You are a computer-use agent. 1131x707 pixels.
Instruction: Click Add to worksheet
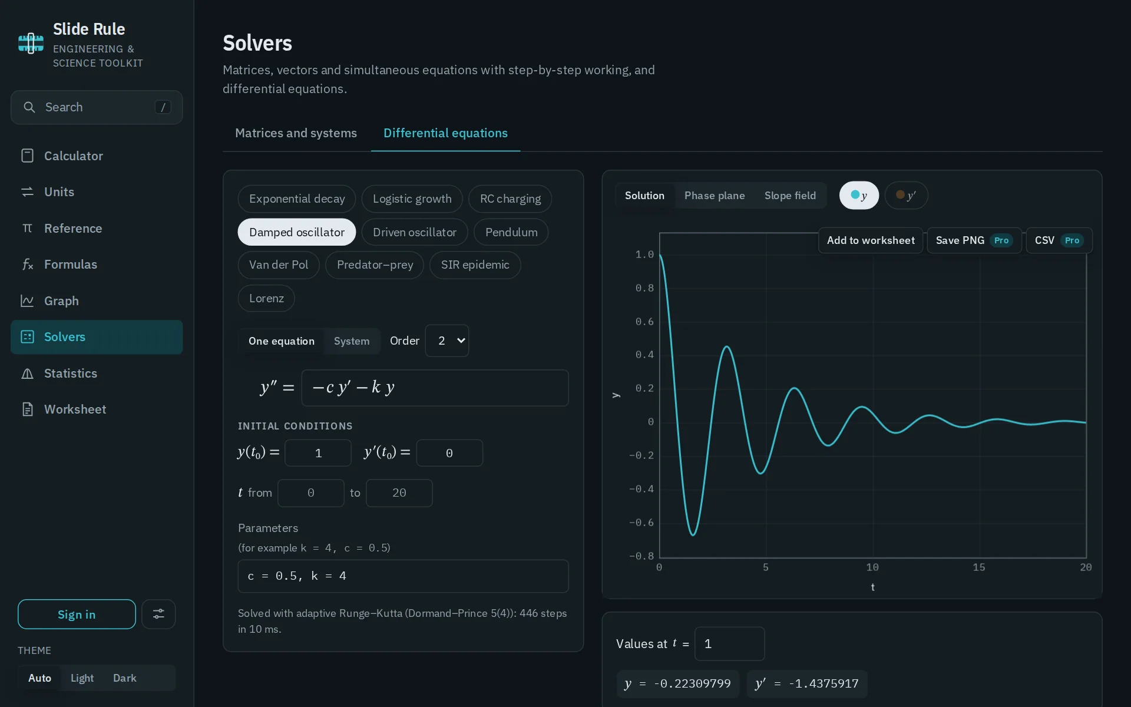click(871, 240)
